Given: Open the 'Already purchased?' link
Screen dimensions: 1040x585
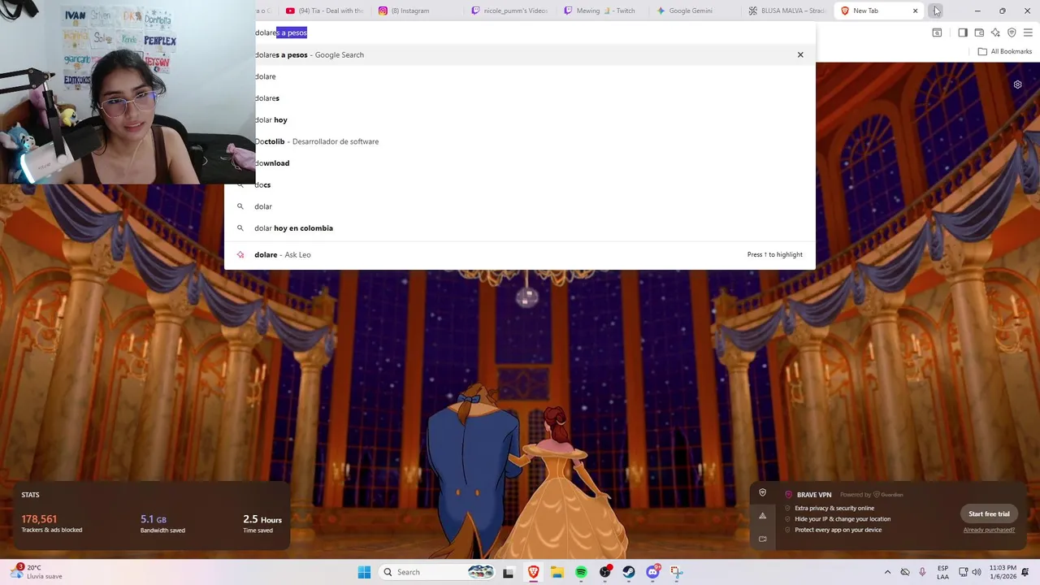Looking at the screenshot, I should pyautogui.click(x=989, y=530).
